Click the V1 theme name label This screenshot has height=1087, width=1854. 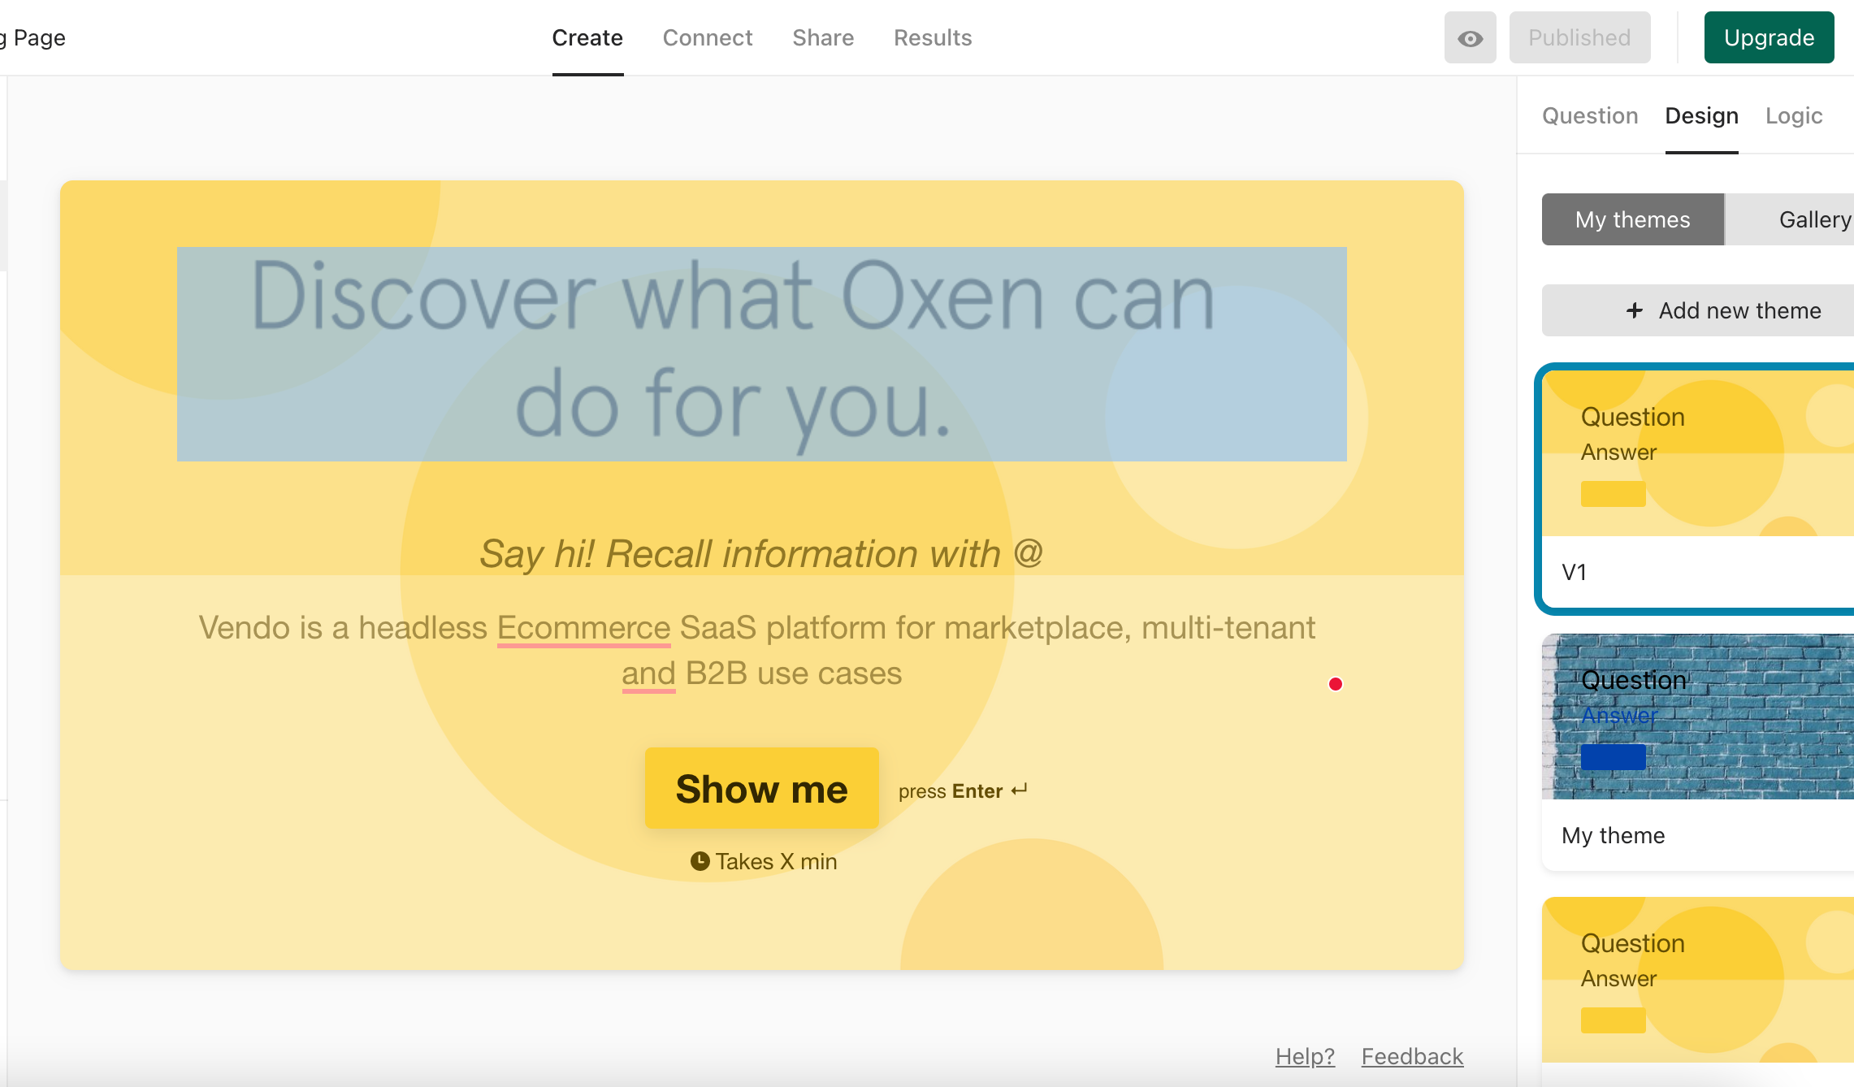tap(1574, 572)
